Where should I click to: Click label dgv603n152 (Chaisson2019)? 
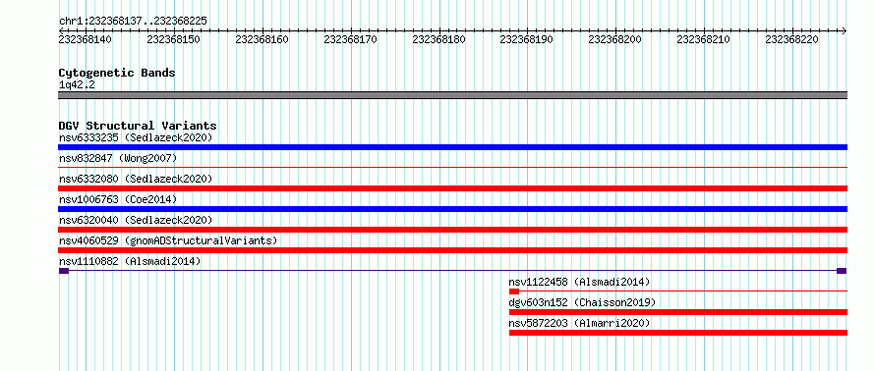coord(582,302)
